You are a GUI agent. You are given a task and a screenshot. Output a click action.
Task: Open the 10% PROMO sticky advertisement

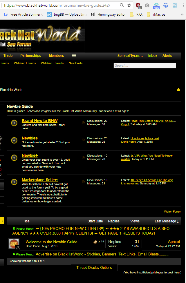click(91, 231)
